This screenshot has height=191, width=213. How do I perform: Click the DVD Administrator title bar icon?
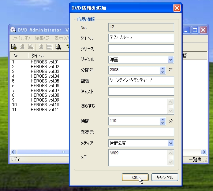tap(13, 30)
